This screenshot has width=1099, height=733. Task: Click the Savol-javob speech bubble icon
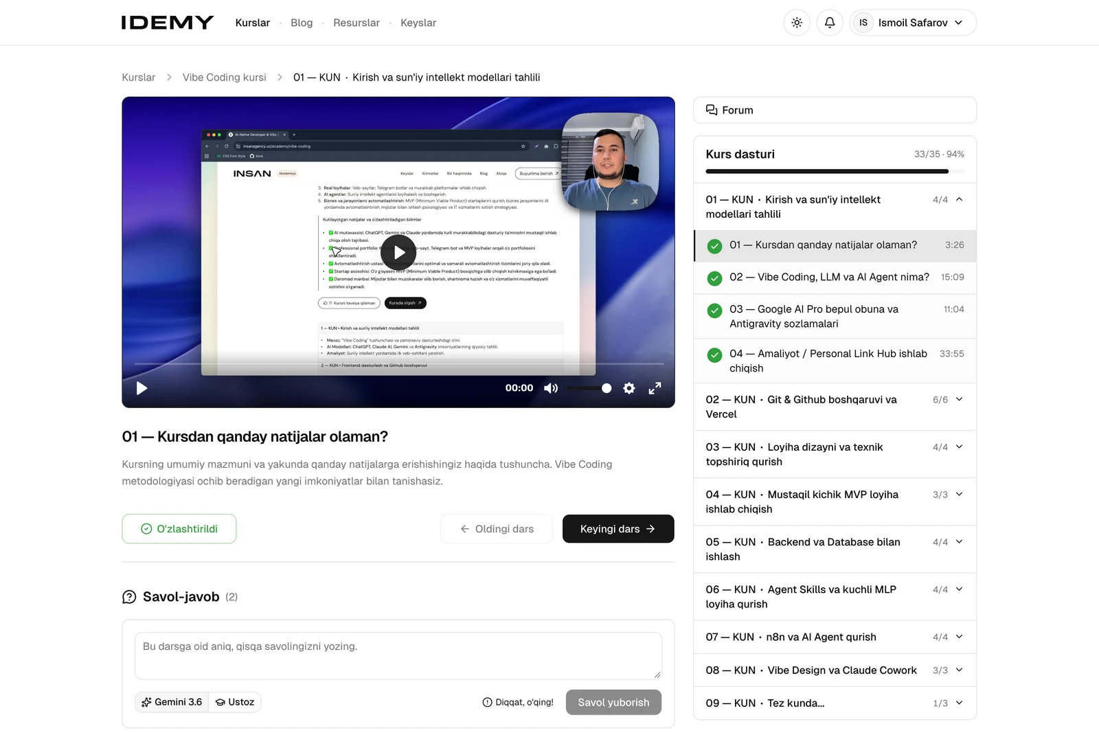129,597
